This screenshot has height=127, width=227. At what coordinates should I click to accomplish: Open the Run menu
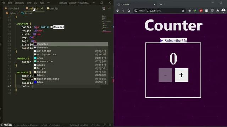point(42,2)
